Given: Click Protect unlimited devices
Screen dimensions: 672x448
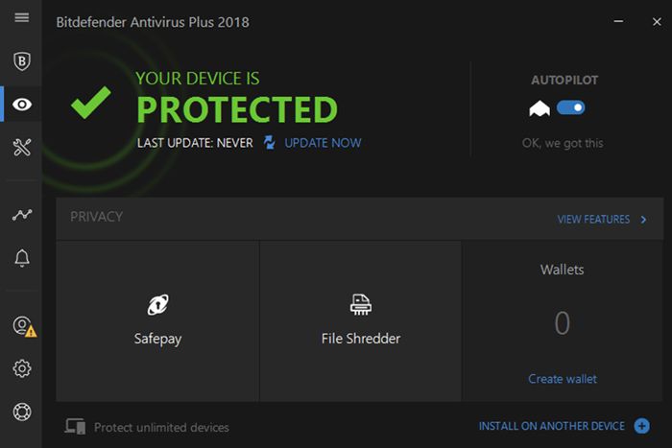Looking at the screenshot, I should (161, 427).
